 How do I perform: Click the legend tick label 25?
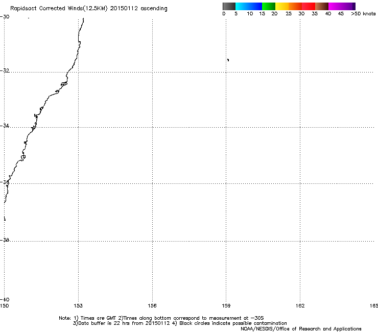coord(289,14)
